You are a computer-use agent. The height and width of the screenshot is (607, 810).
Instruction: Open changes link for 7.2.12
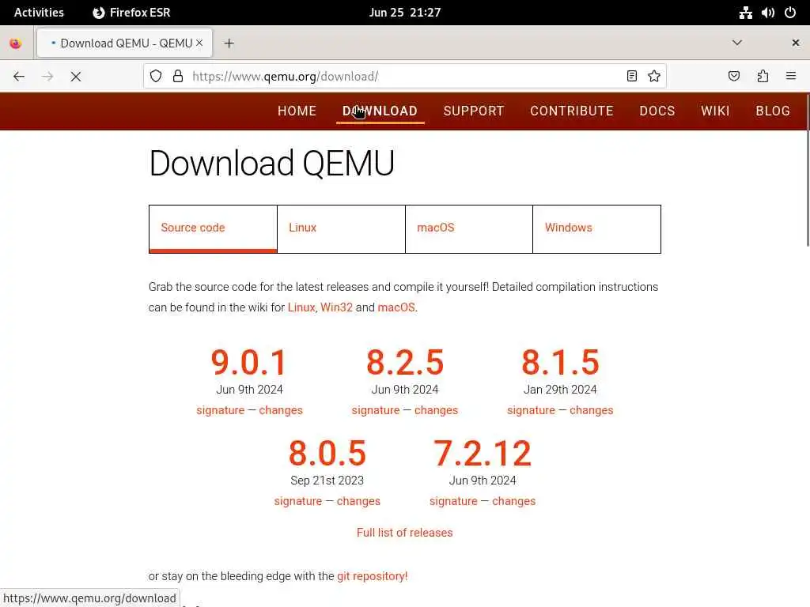(x=514, y=501)
